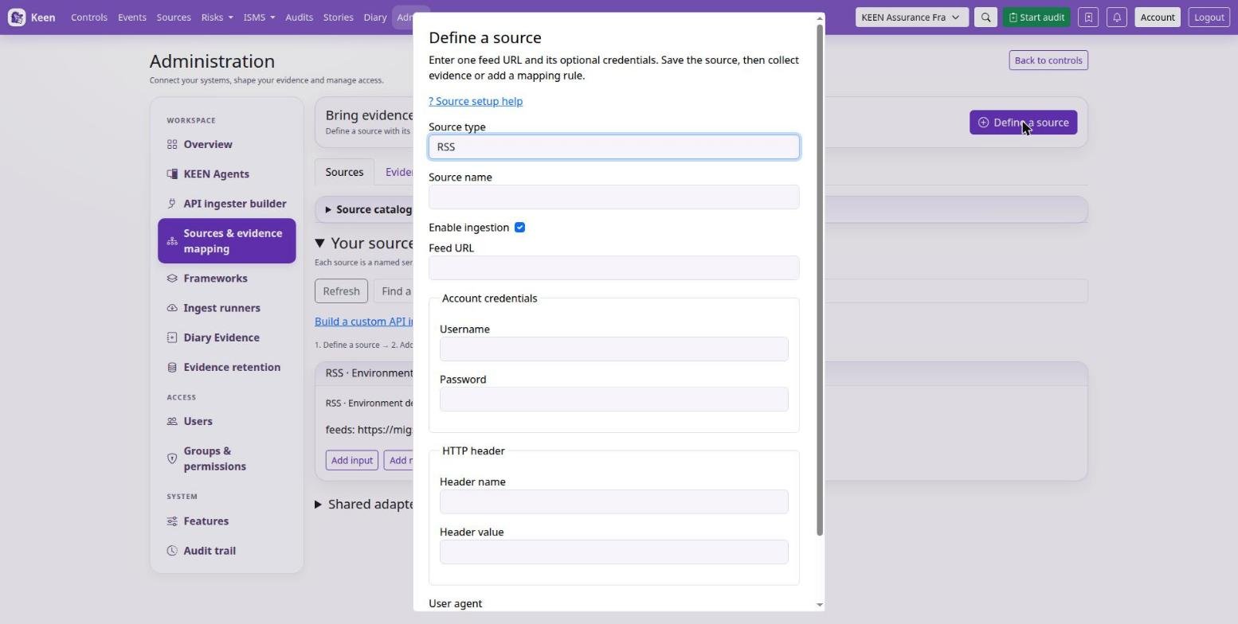Click the Frameworks layers icon
Screen dimensions: 1238x624
pos(172,279)
